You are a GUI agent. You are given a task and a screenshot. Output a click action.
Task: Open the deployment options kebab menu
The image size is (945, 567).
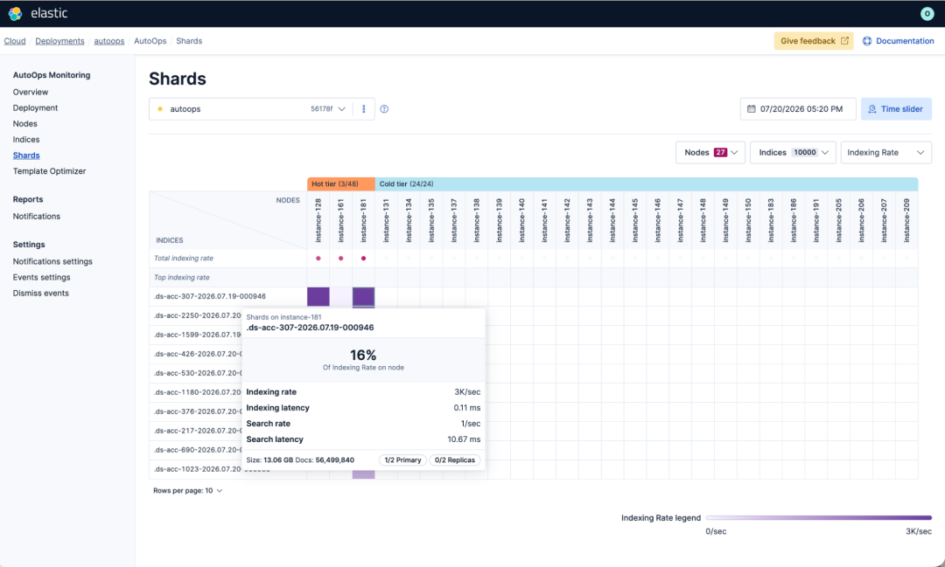click(363, 109)
